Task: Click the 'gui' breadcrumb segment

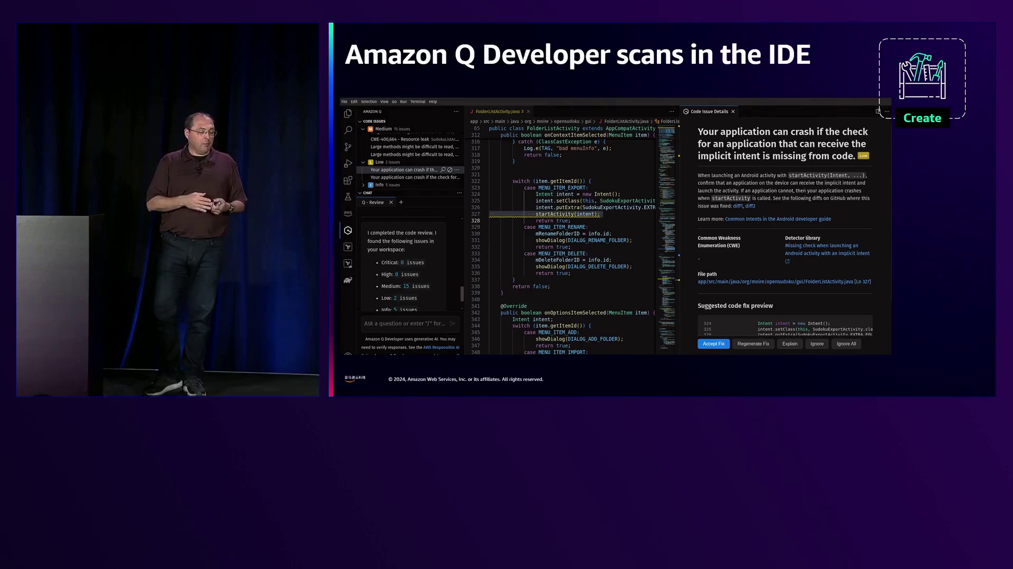Action: click(x=588, y=122)
